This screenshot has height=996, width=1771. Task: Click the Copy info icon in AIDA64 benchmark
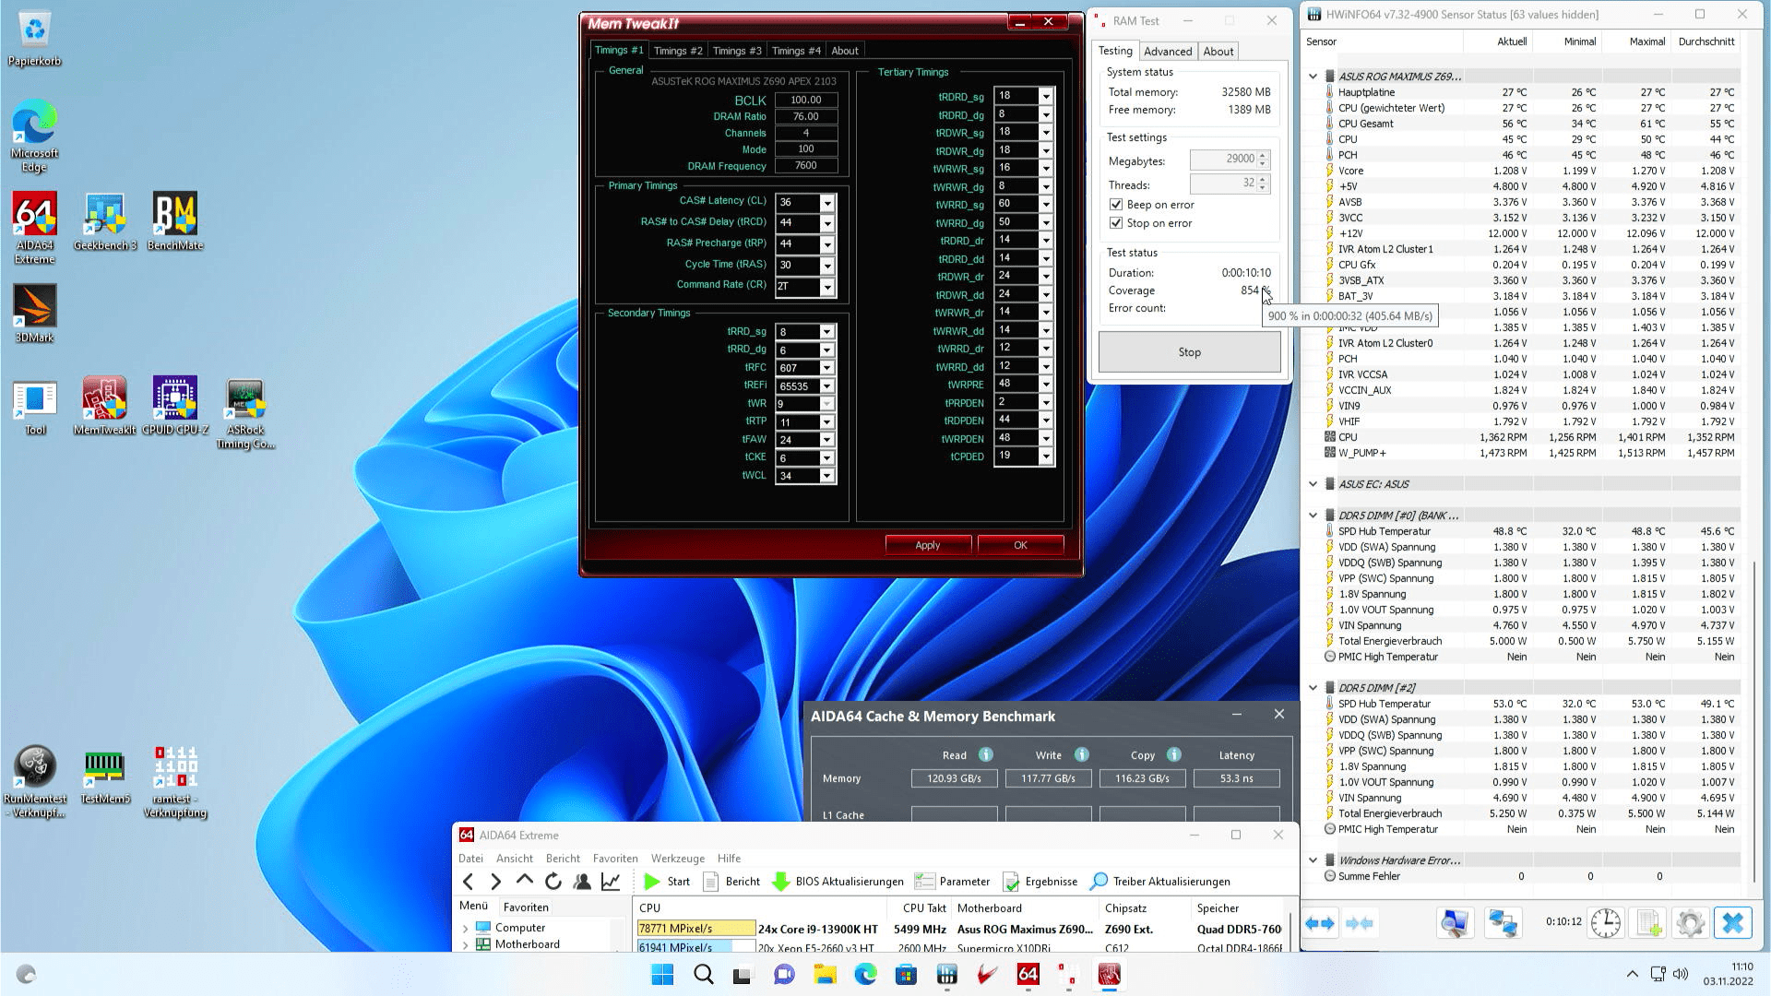click(x=1174, y=754)
